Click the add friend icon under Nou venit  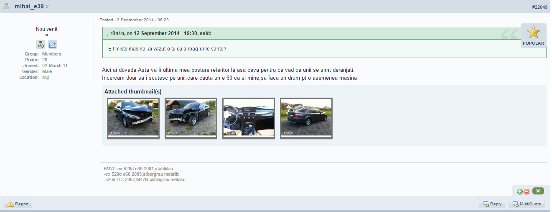[x=41, y=44]
